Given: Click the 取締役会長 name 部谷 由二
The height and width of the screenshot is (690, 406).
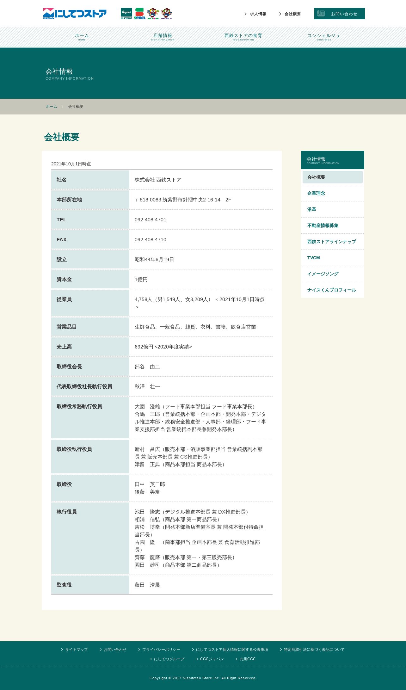Looking at the screenshot, I should [147, 367].
